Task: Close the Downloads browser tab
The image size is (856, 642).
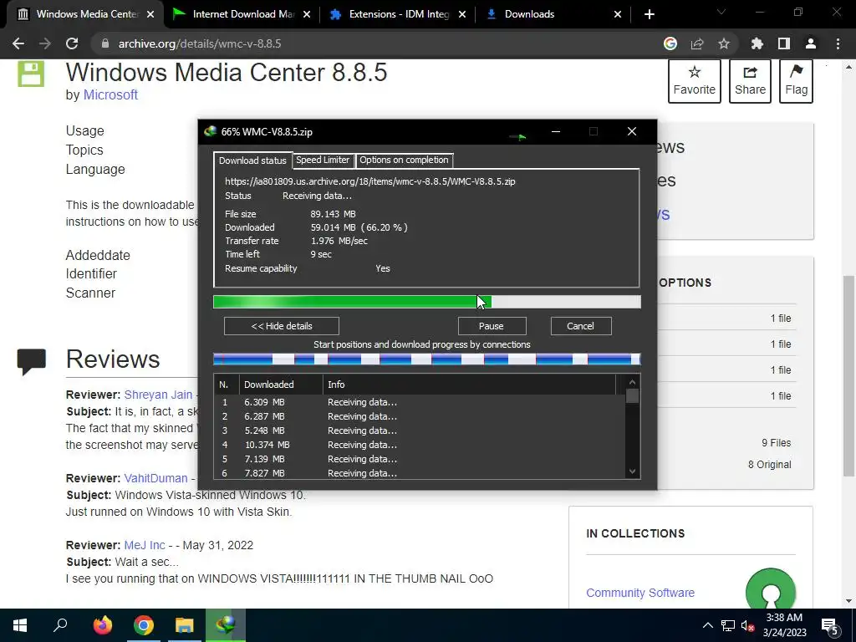Action: (618, 14)
